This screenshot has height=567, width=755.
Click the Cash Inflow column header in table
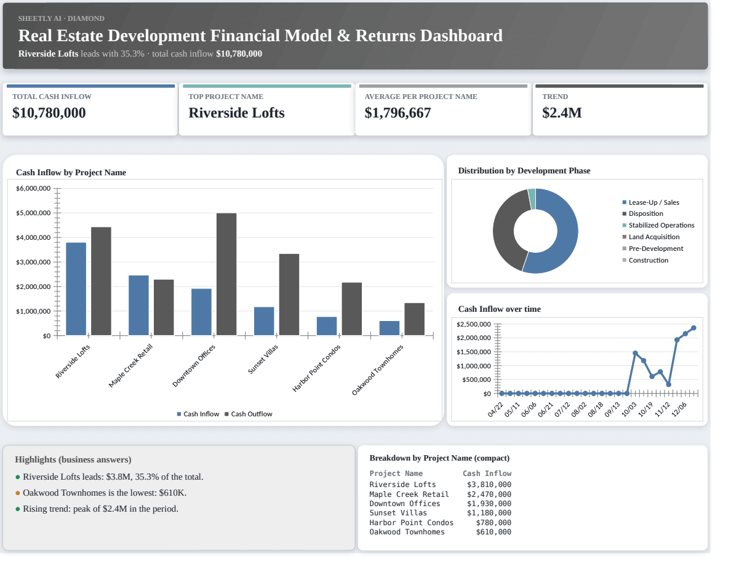click(x=487, y=474)
